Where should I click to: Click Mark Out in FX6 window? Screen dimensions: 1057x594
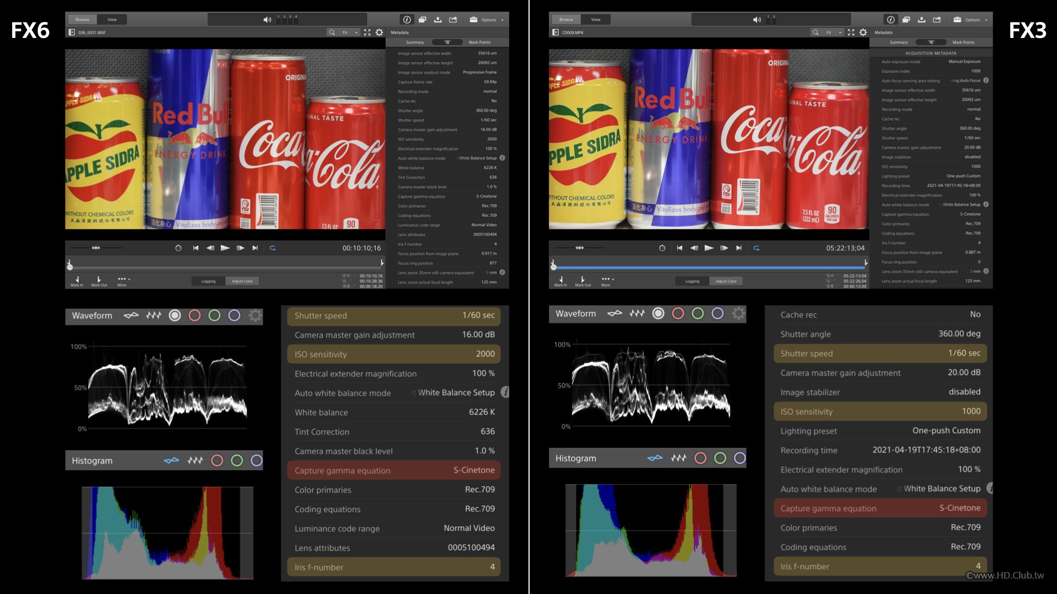tap(99, 282)
